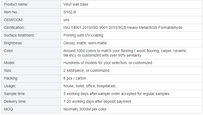Click the 'Item No.:' label
The width and height of the screenshot is (203, 115).
click(x=12, y=12)
